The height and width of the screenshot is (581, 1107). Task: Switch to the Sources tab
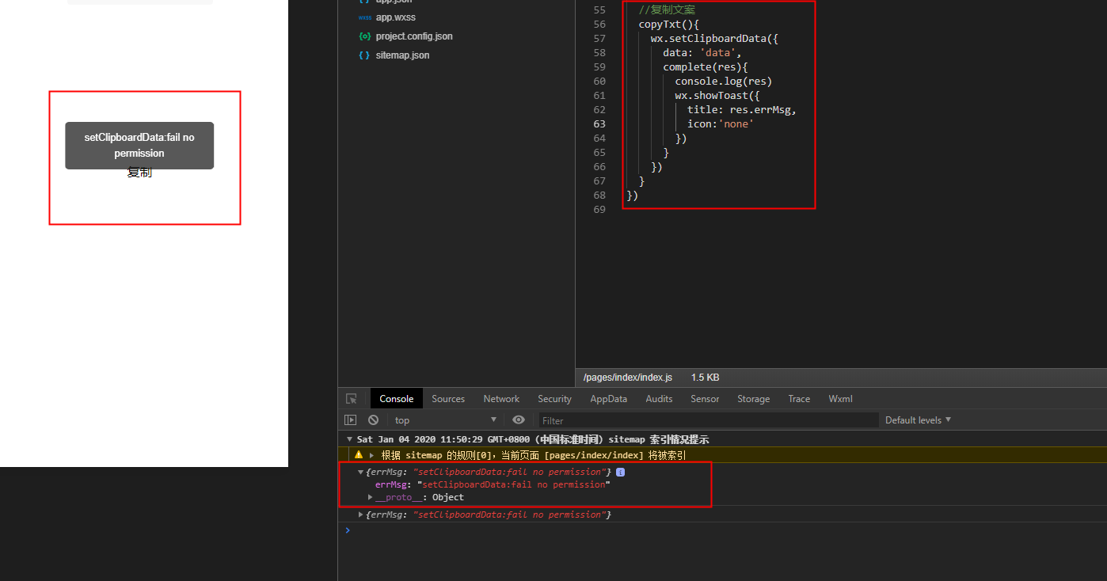pos(448,399)
